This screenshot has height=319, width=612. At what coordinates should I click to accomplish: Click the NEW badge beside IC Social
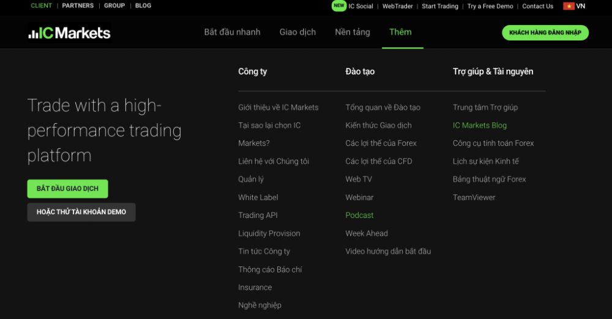click(x=339, y=6)
